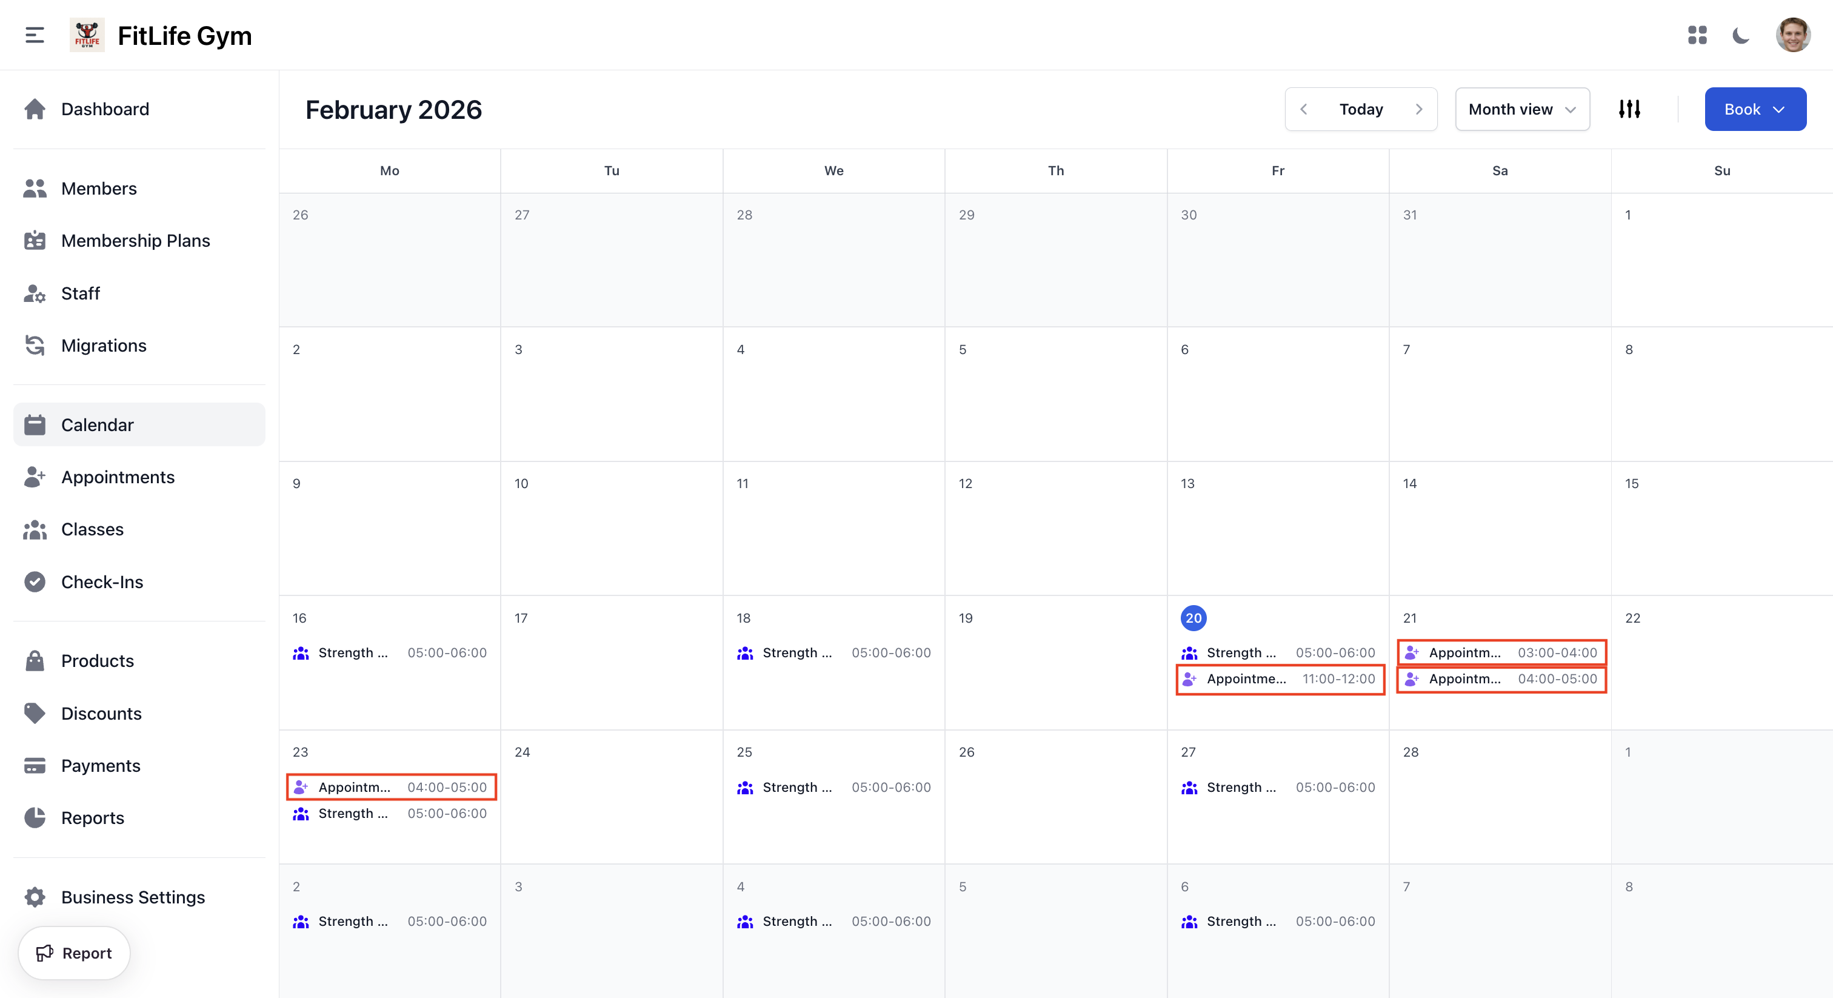Open Business Settings

pos(132,897)
